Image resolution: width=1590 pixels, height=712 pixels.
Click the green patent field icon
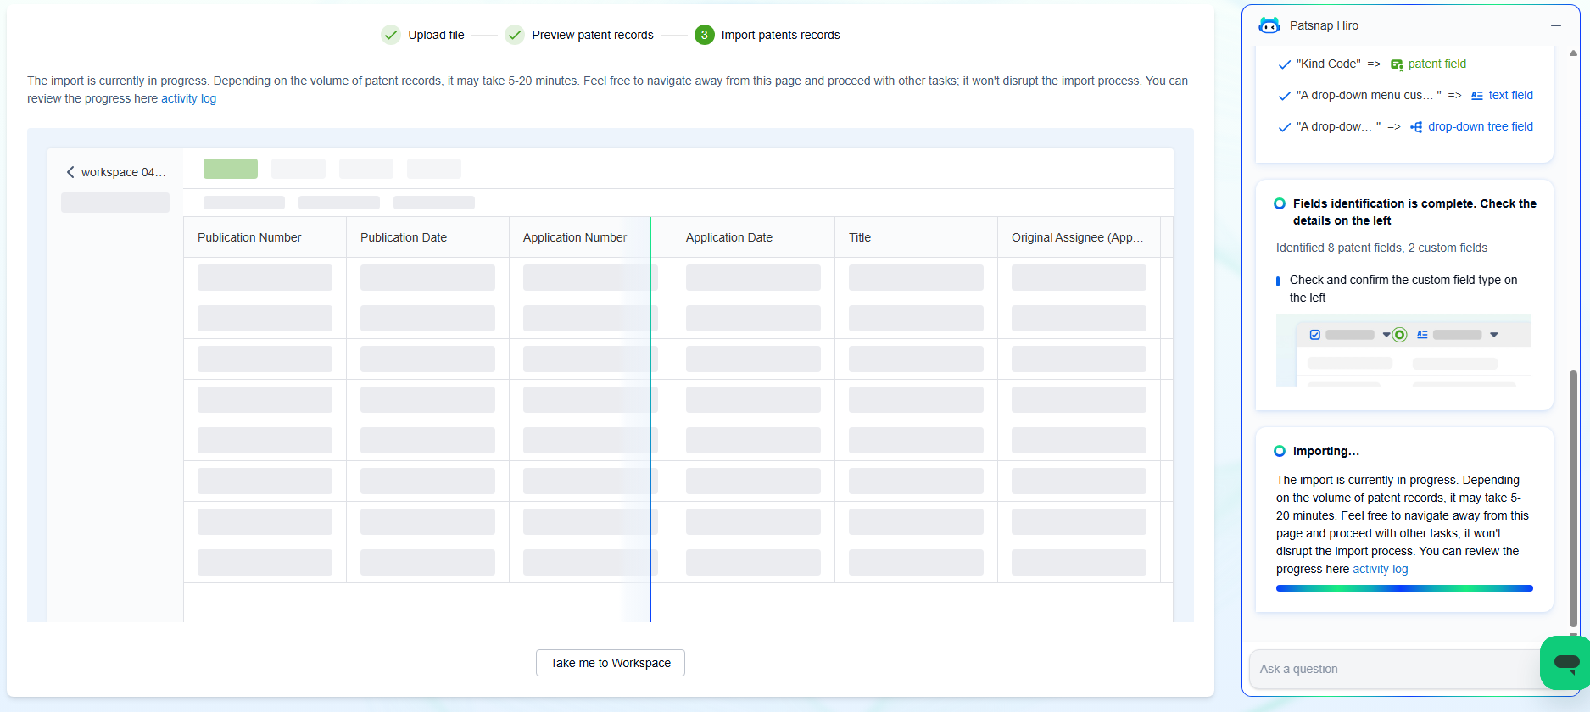pos(1397,64)
